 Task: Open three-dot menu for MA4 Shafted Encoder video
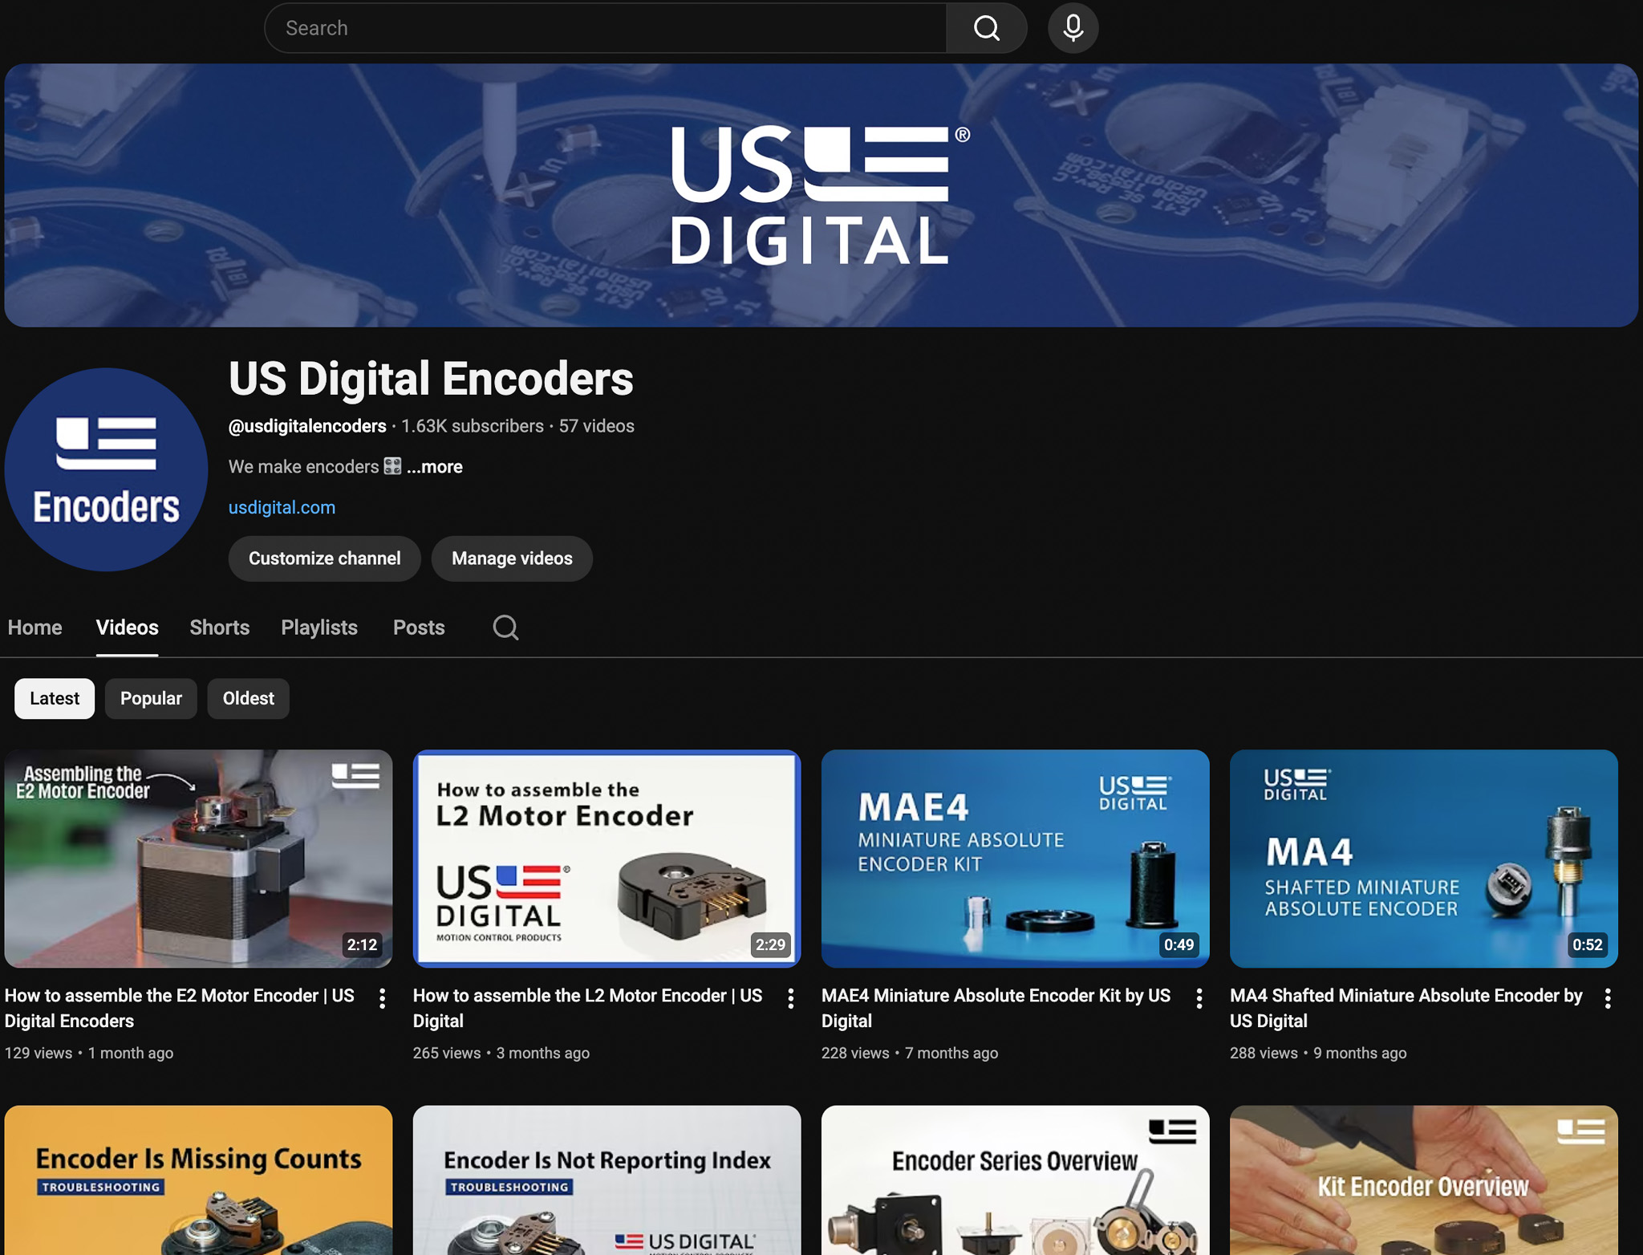1608,998
